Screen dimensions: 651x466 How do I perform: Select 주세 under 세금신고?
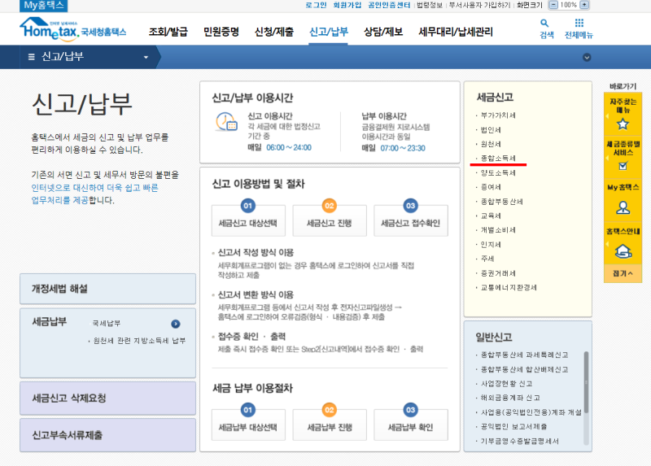(x=487, y=259)
